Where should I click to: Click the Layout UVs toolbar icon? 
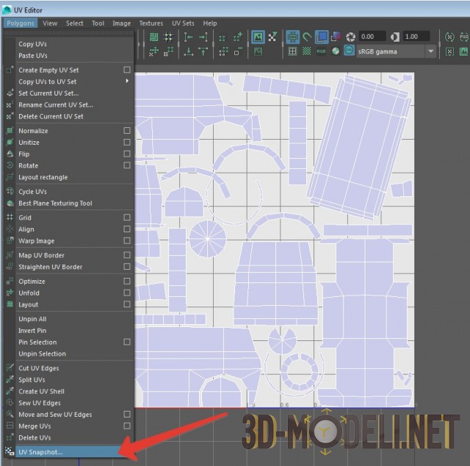153,37
